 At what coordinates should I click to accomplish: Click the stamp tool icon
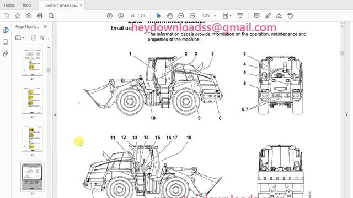tap(291, 16)
